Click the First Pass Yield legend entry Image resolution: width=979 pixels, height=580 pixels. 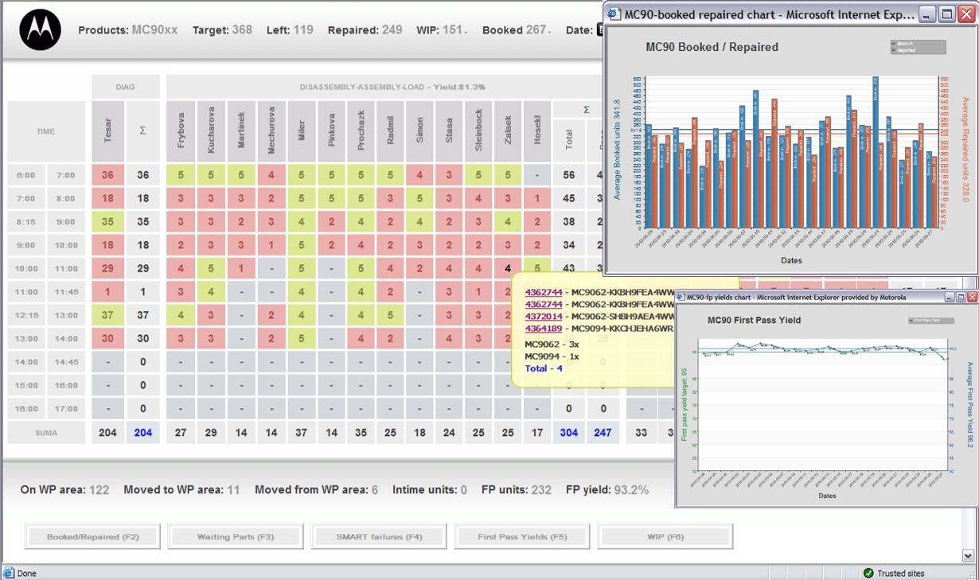[x=930, y=321]
